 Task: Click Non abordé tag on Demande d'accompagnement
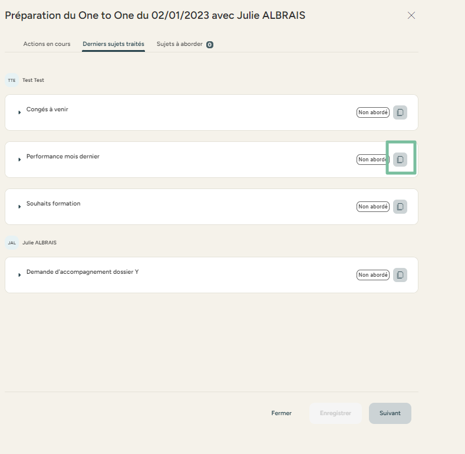(x=372, y=275)
